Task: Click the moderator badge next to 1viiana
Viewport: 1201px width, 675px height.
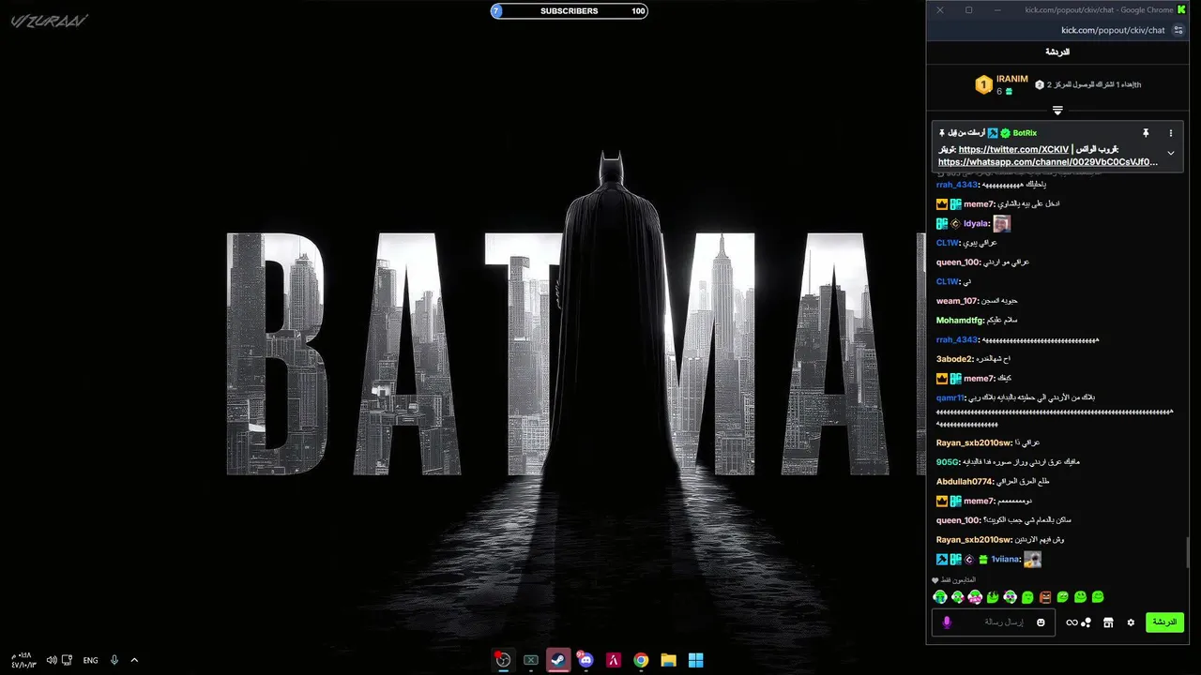Action: coord(942,560)
